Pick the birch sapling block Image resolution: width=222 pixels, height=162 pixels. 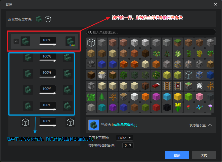click(x=178, y=53)
